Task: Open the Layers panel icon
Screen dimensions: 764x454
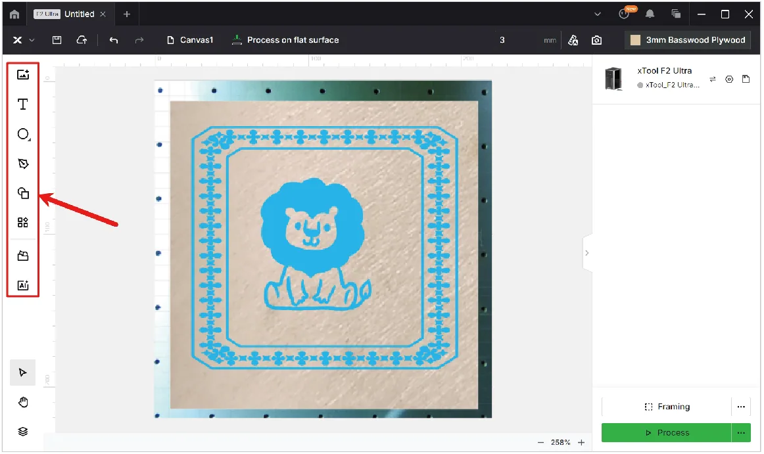Action: click(23, 432)
